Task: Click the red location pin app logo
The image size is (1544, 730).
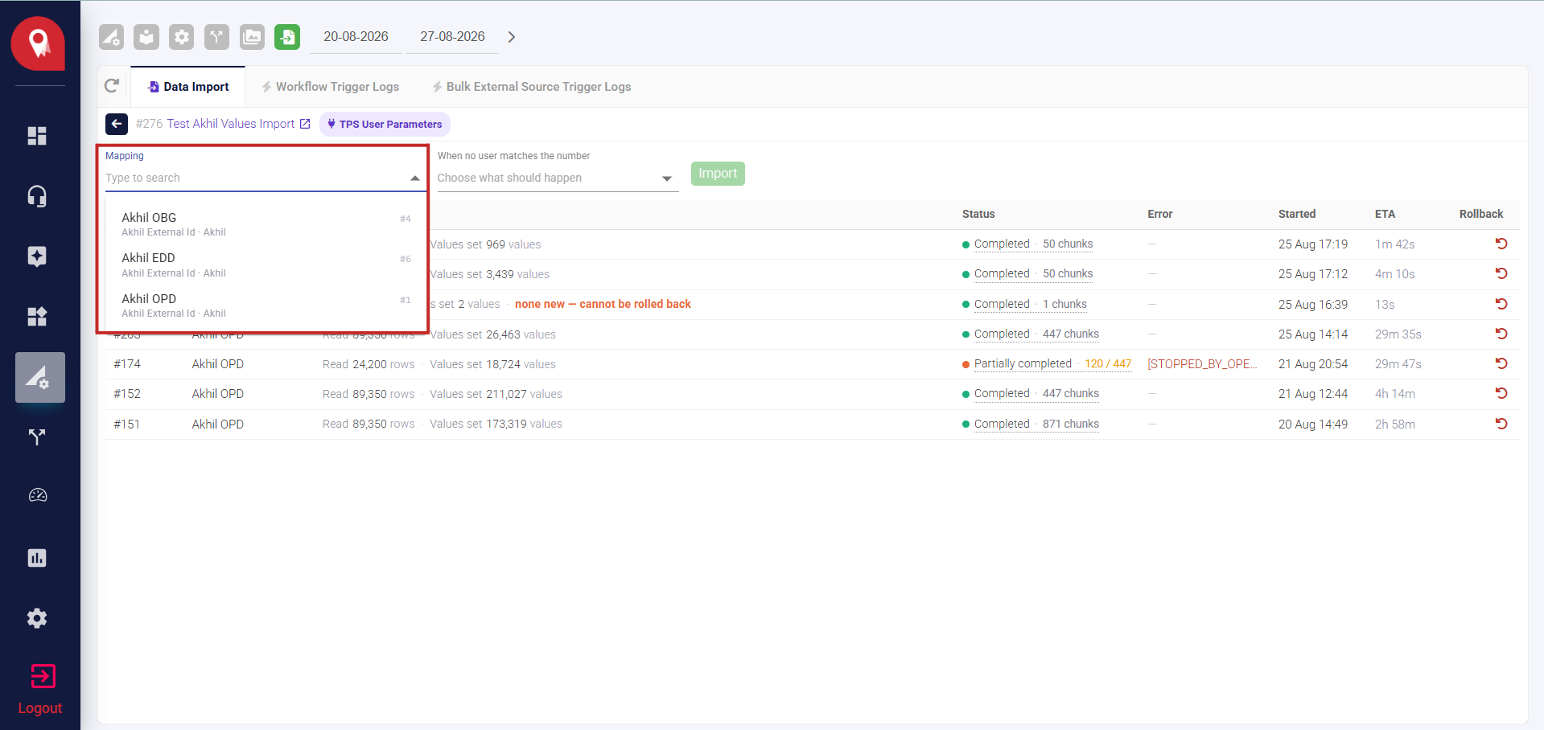Action: (38, 43)
